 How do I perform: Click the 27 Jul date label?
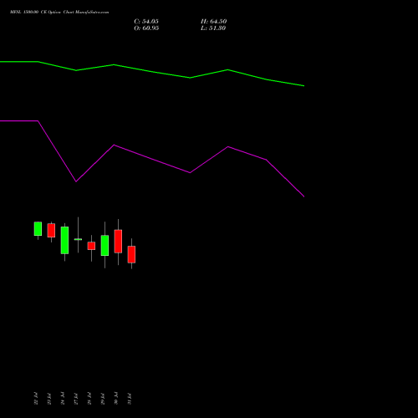click(76, 399)
